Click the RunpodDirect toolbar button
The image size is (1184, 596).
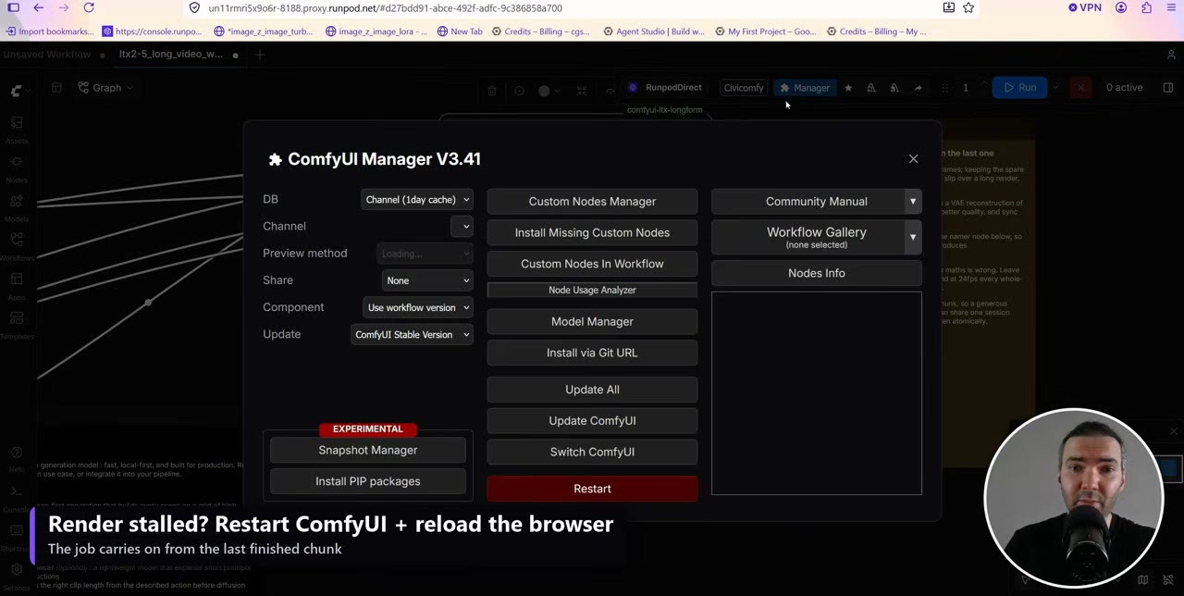[665, 88]
